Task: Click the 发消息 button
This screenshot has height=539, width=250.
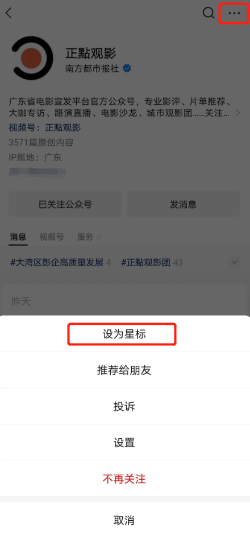Action: (183, 204)
